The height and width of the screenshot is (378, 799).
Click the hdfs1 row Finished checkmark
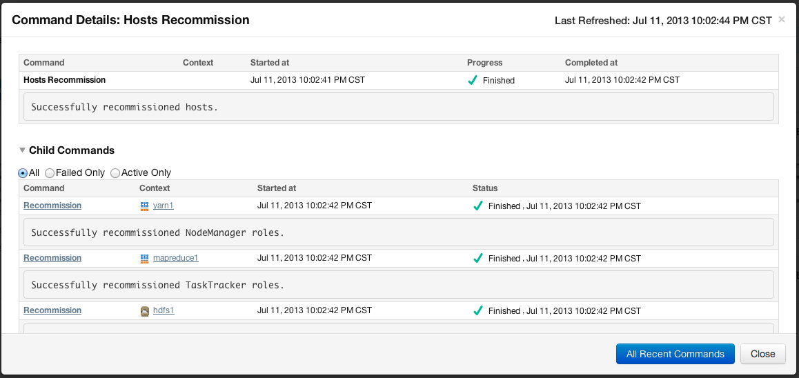(x=477, y=311)
